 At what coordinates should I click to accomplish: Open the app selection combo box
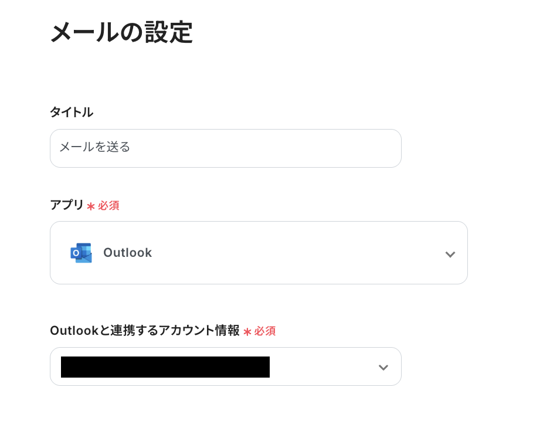tap(259, 253)
